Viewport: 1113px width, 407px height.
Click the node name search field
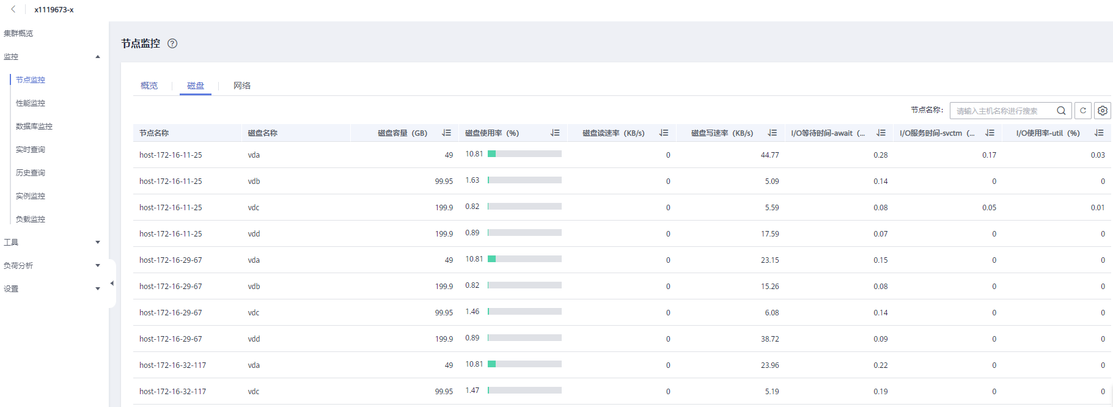point(1002,111)
